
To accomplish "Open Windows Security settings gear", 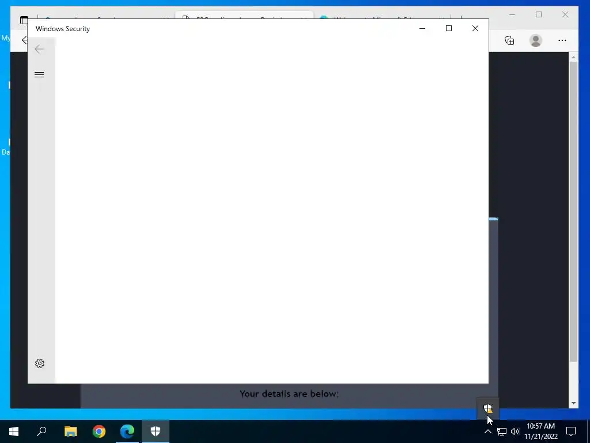I will pyautogui.click(x=40, y=363).
